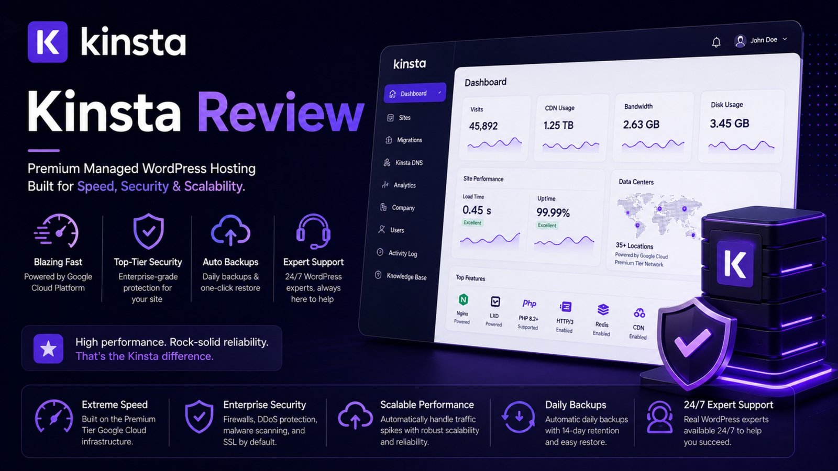Click the Powered by Google Cloud text
Image resolution: width=838 pixels, height=471 pixels.
pos(642,256)
